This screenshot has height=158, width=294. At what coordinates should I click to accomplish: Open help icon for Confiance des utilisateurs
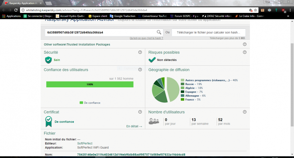140,69
